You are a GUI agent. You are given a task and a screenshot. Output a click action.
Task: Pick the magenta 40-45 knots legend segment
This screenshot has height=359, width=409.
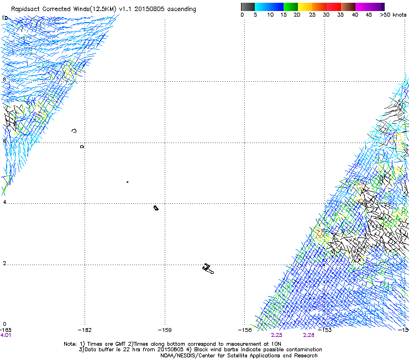363,7
